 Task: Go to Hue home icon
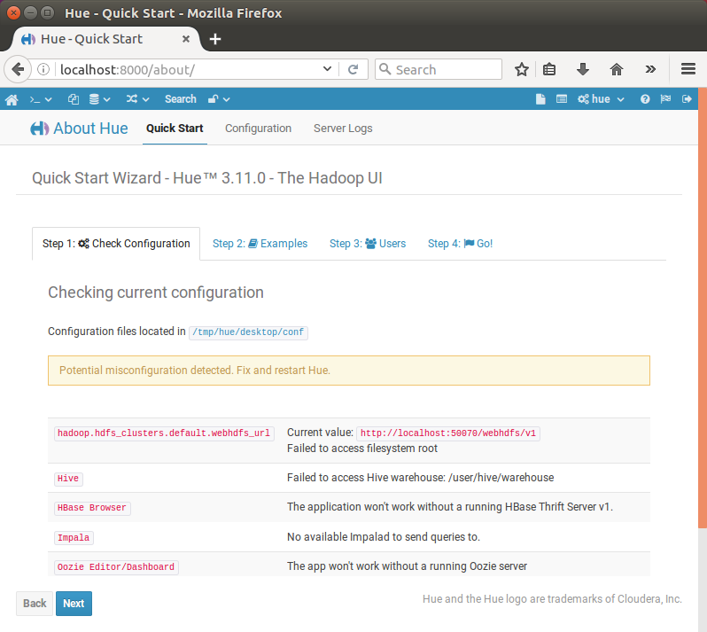pos(12,99)
